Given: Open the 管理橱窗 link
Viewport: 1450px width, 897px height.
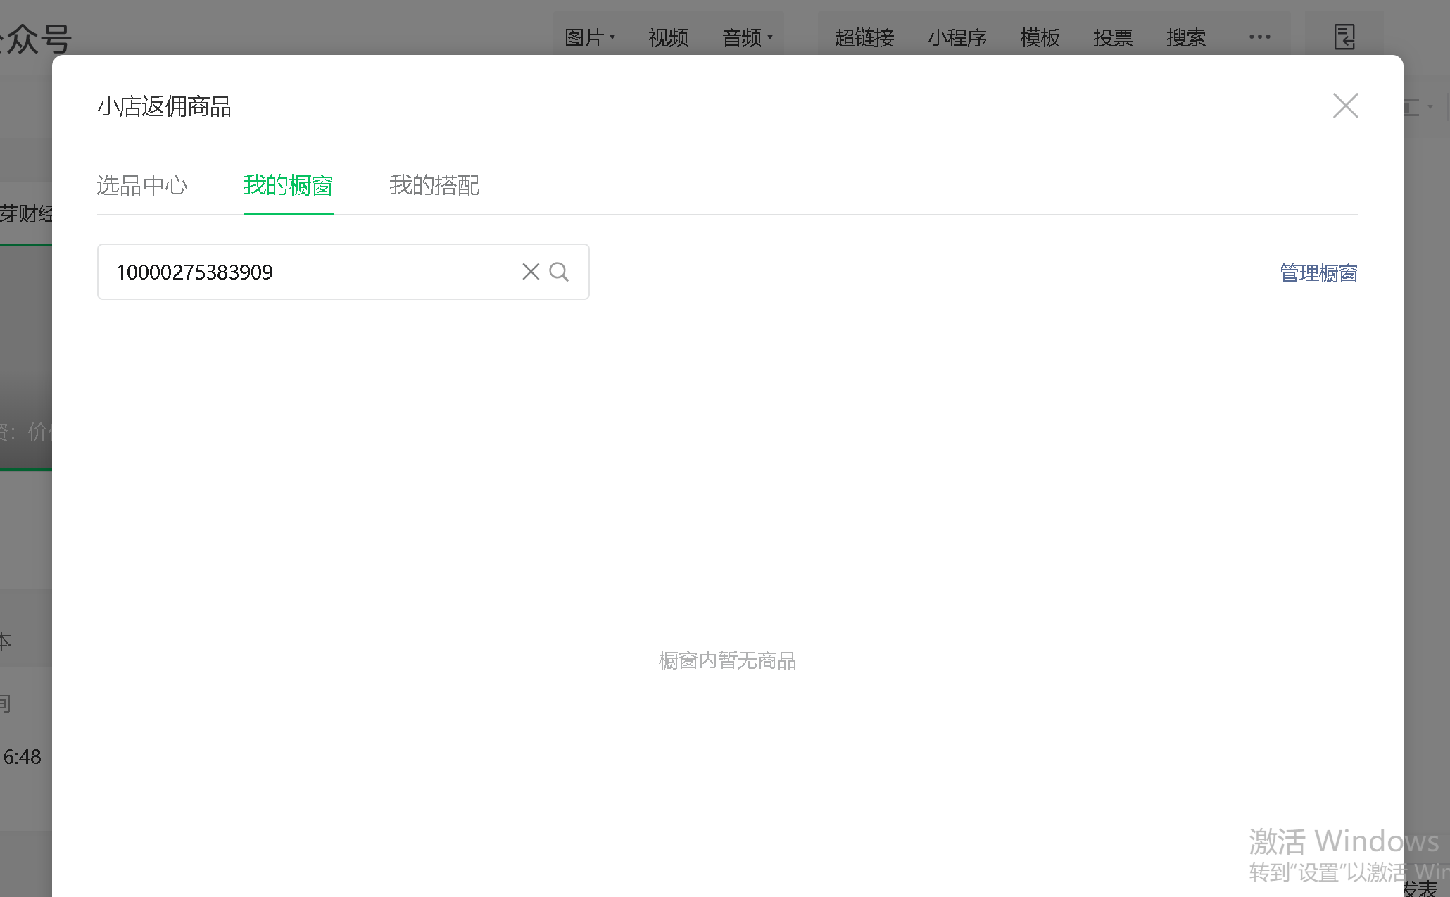Looking at the screenshot, I should click(x=1318, y=273).
